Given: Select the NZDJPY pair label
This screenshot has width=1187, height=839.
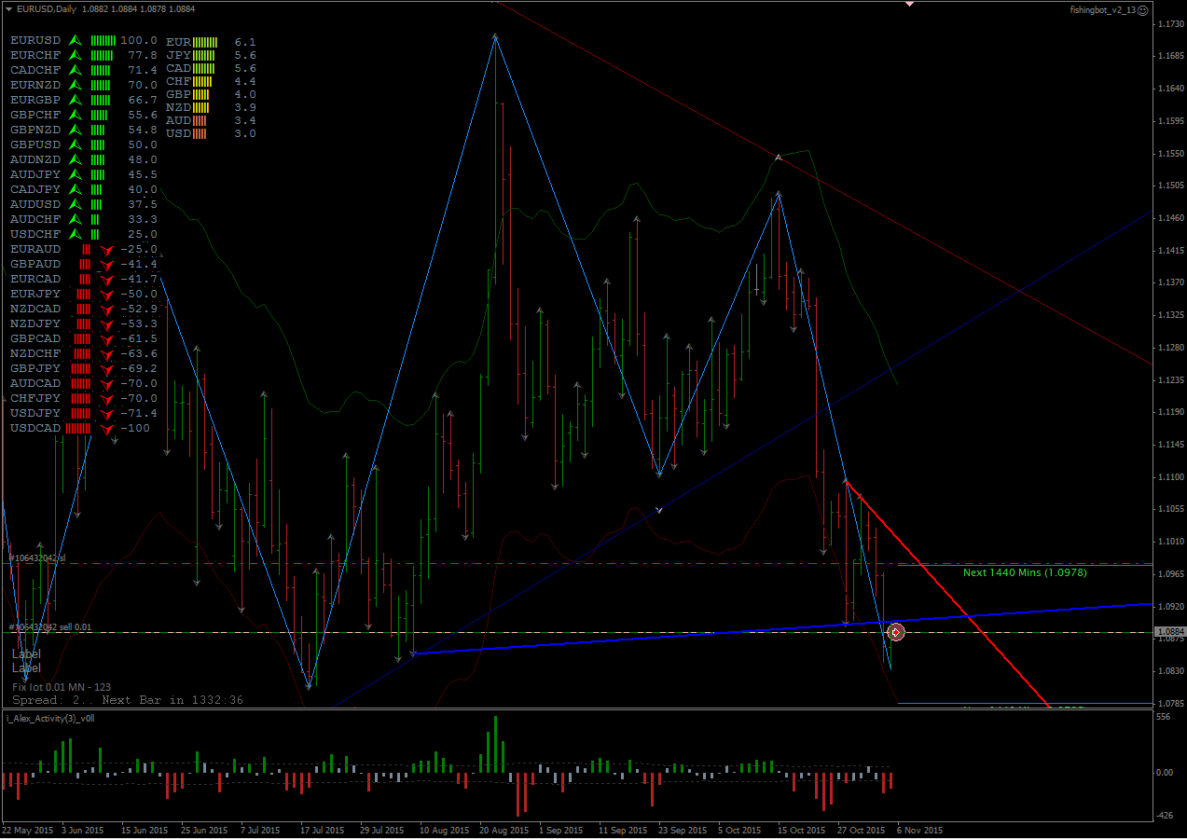Looking at the screenshot, I should (x=35, y=324).
